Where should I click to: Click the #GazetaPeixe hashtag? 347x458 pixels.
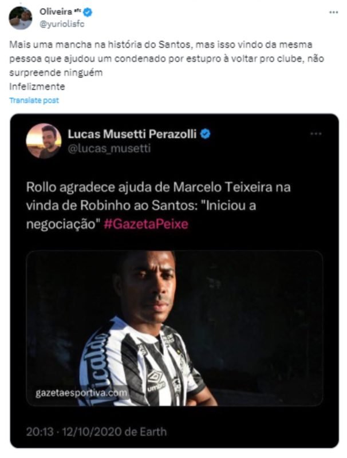pos(146,224)
